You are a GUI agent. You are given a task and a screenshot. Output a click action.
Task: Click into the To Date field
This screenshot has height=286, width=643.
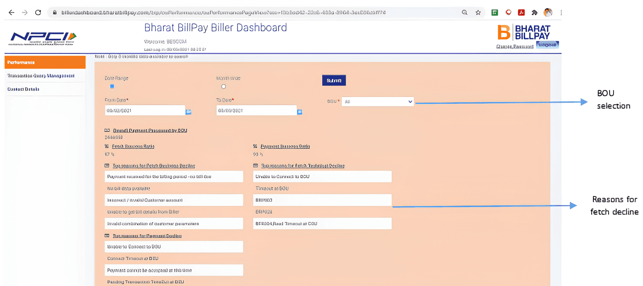coord(256,110)
